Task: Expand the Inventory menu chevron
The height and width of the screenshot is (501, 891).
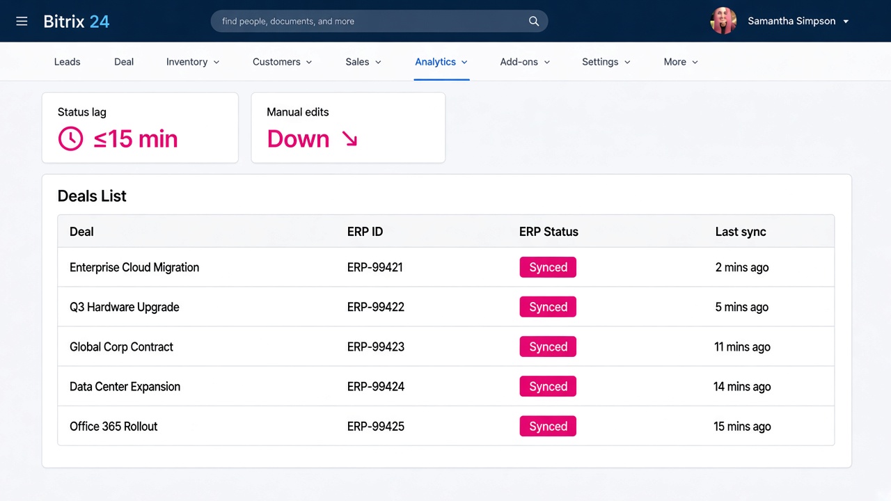Action: [x=216, y=62]
